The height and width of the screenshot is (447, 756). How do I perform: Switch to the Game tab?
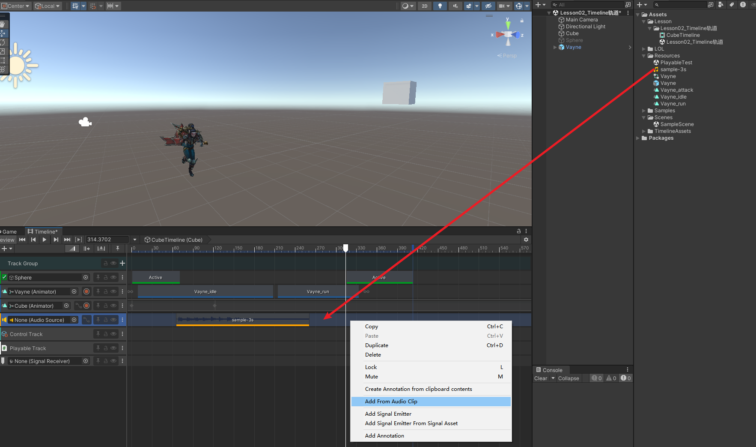click(x=9, y=231)
